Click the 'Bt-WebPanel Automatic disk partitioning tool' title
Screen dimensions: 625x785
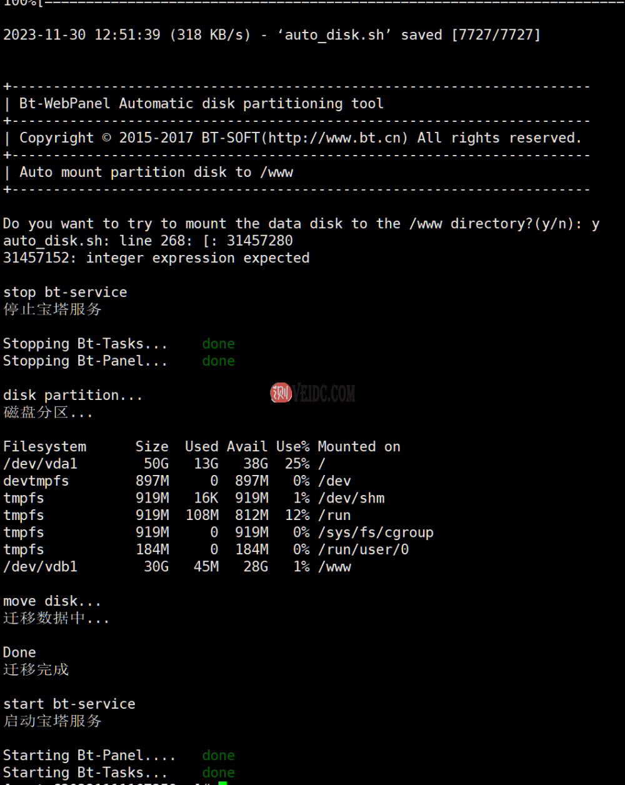tap(201, 104)
